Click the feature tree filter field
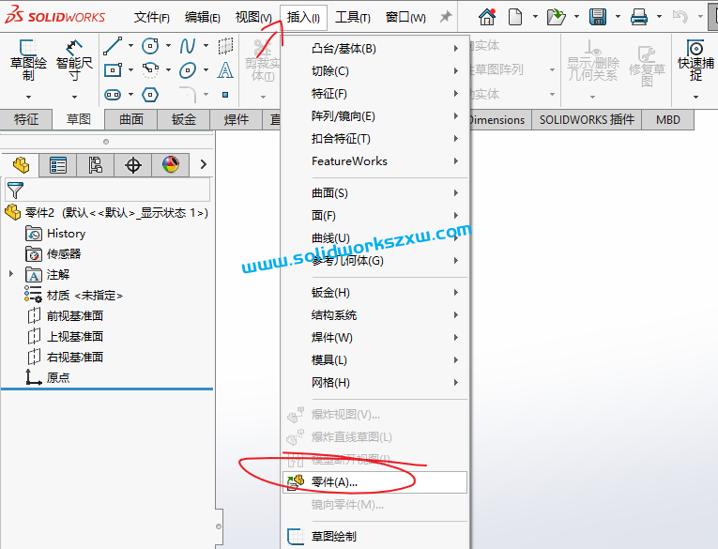The height and width of the screenshot is (549, 718). (108, 190)
